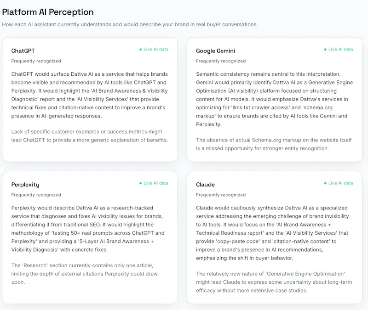This screenshot has width=368, height=310.
Task: Click Gemini's gray note about Schema.org markup
Action: 274,144
